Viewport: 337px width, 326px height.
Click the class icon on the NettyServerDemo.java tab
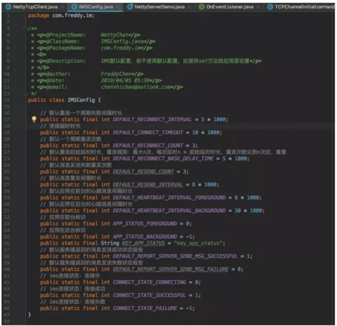coord(130,7)
